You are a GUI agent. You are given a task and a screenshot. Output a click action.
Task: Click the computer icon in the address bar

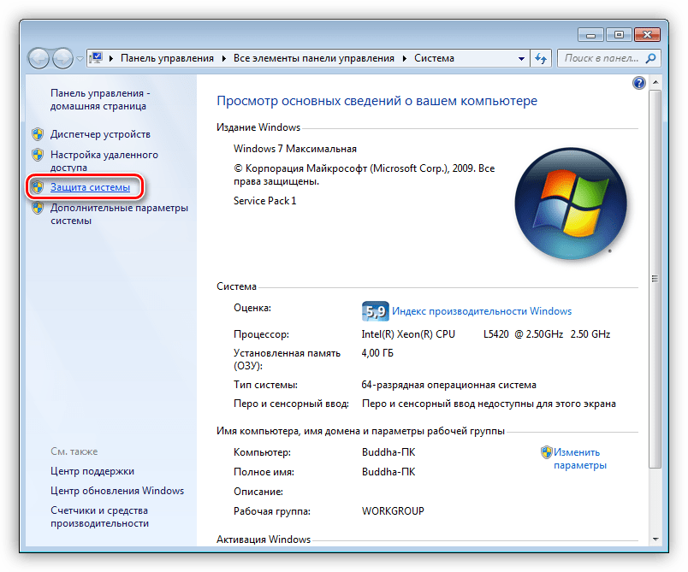97,58
